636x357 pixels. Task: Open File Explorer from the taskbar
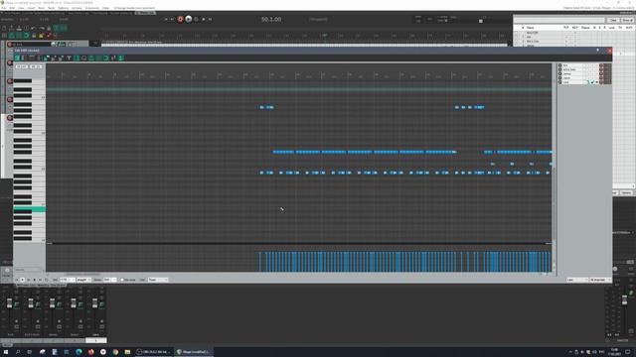click(127, 352)
